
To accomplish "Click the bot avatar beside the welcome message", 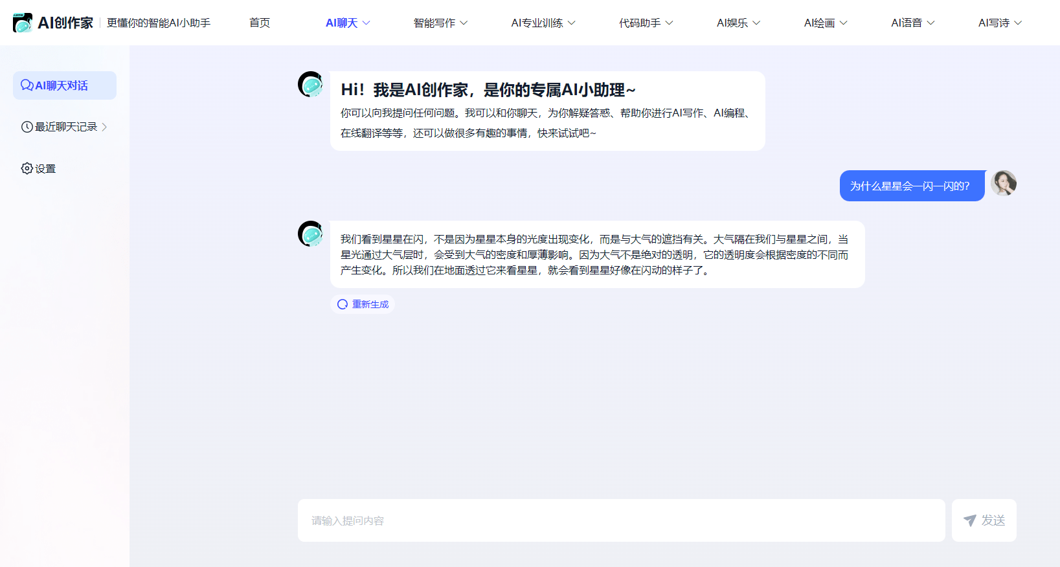I will (x=311, y=84).
